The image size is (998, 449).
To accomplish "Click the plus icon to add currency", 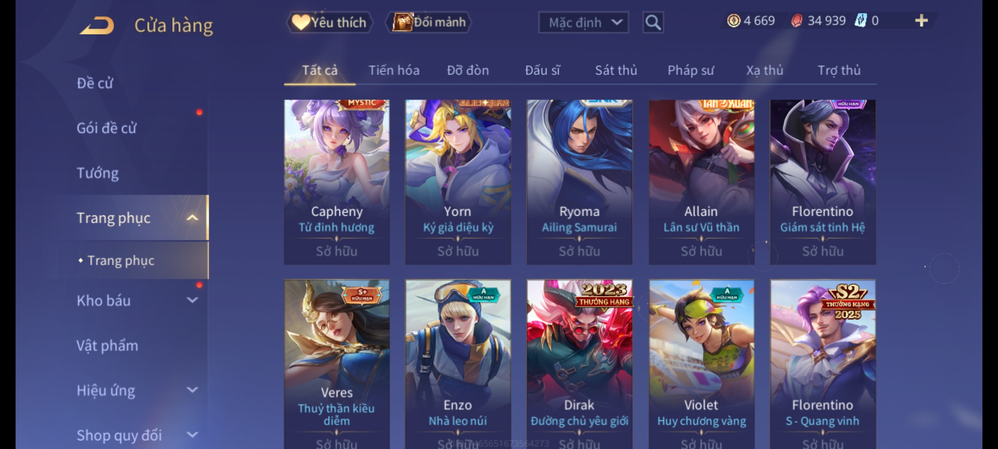I will pyautogui.click(x=921, y=20).
